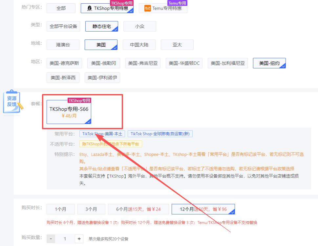Select 美国-德克萨斯 area
Screen dimensions: 318x246
64,63
